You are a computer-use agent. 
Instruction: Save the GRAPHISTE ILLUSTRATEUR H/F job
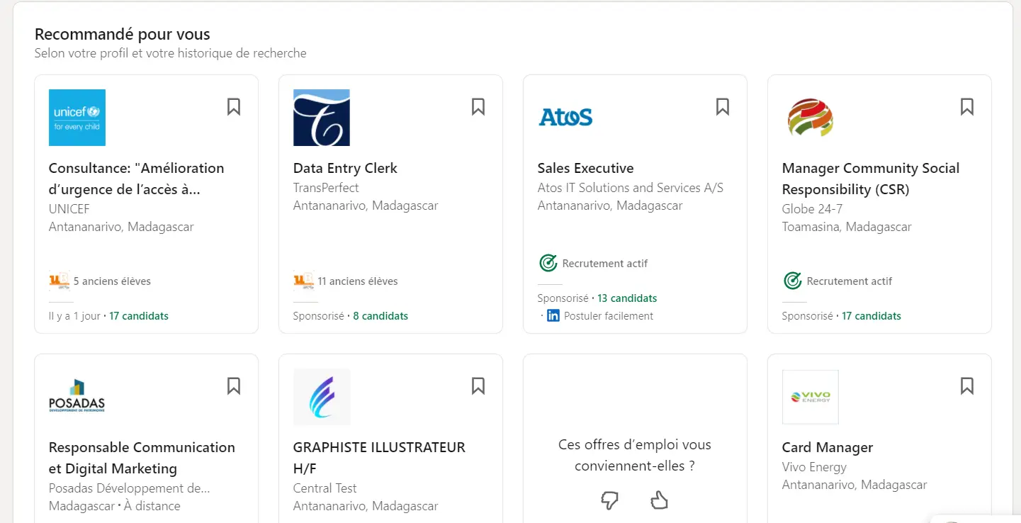click(478, 386)
